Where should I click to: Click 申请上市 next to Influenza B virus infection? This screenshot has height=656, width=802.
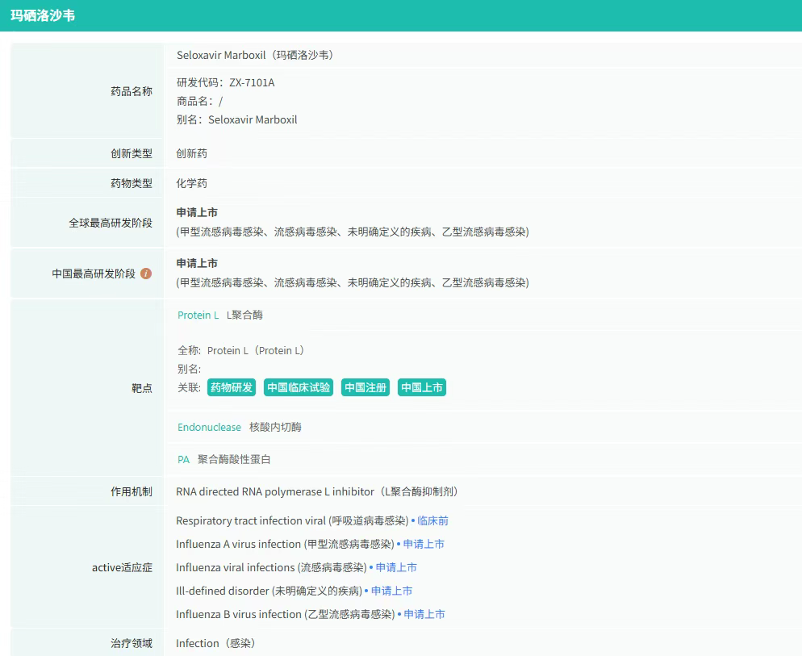pyautogui.click(x=424, y=615)
